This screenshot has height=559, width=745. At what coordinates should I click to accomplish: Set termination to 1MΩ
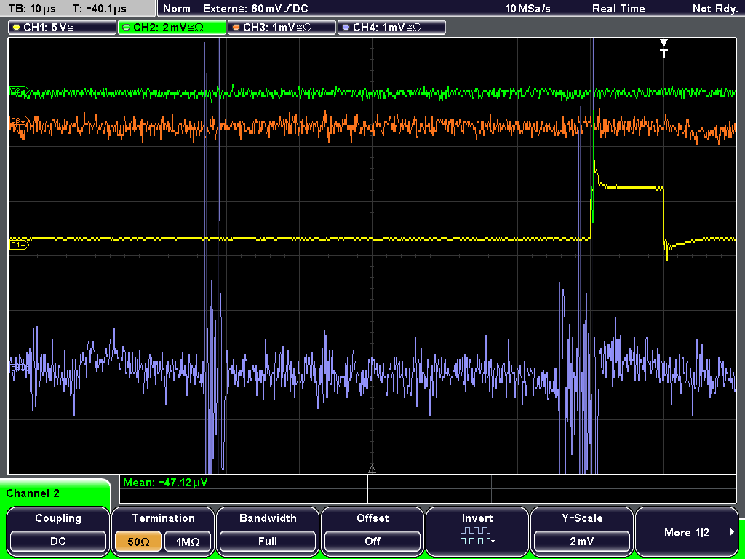(x=188, y=542)
